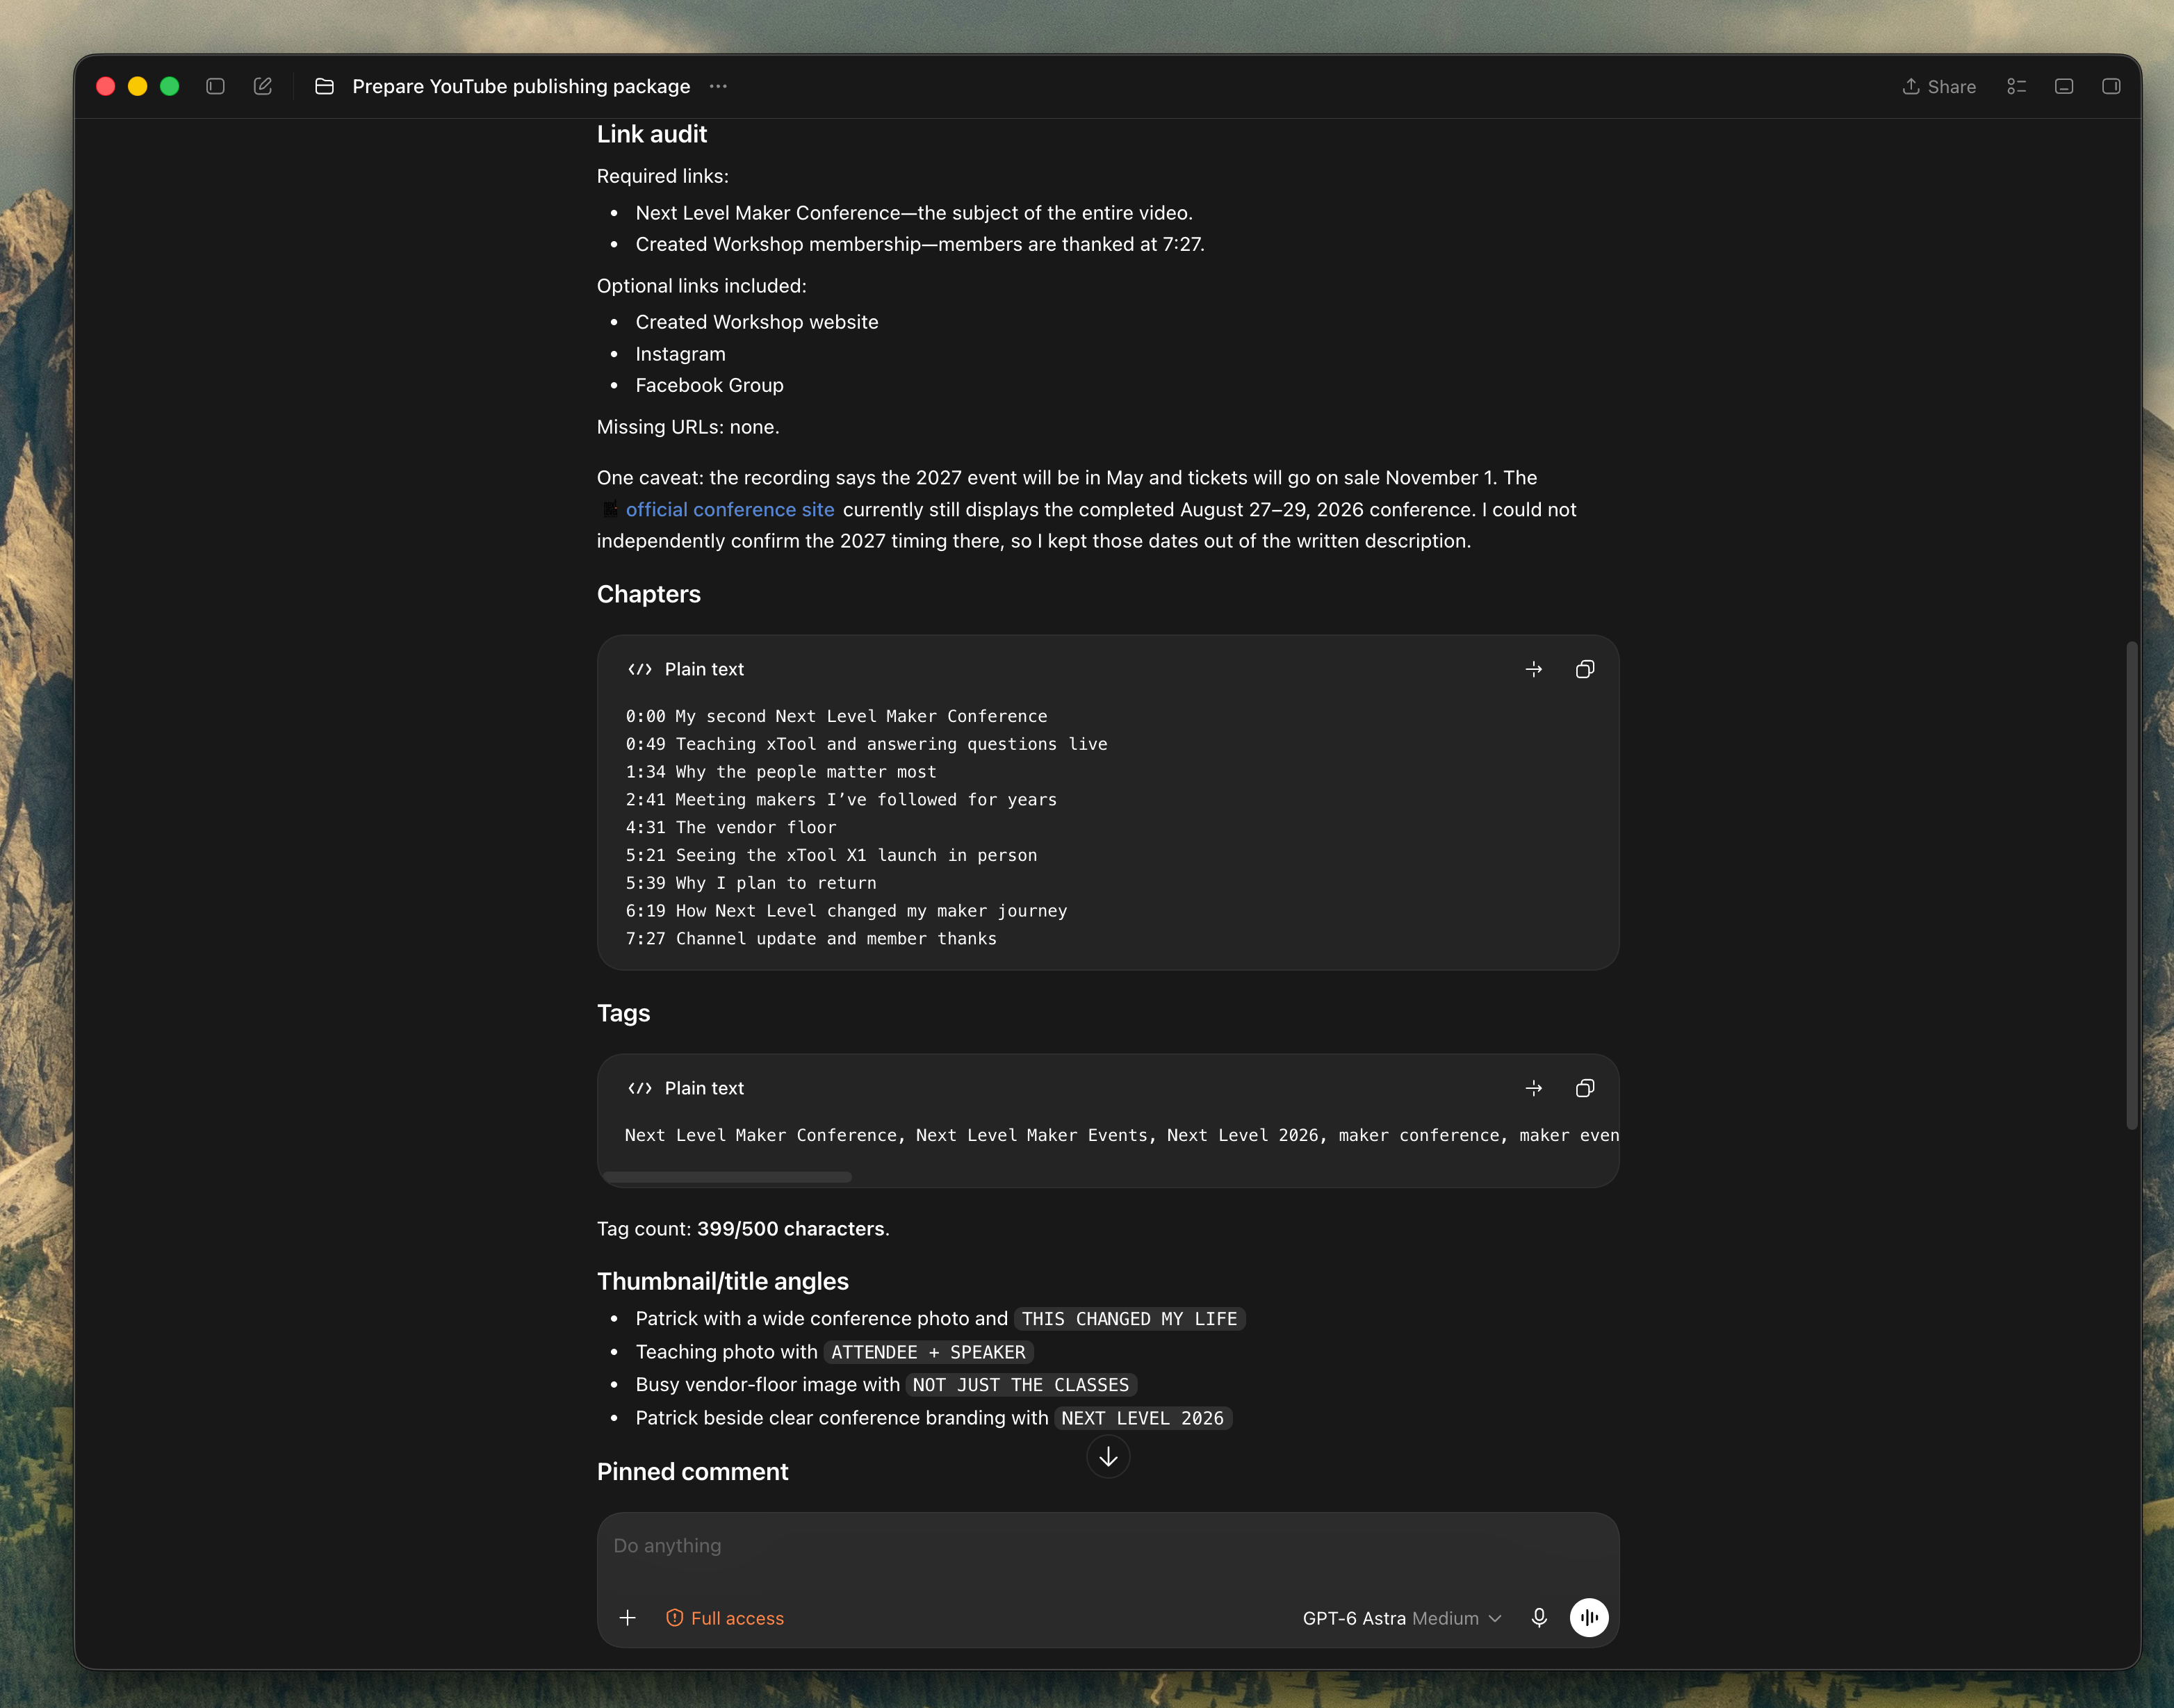Click the 399/500 characters tag count
Viewport: 2174px width, 1708px height.
[790, 1228]
